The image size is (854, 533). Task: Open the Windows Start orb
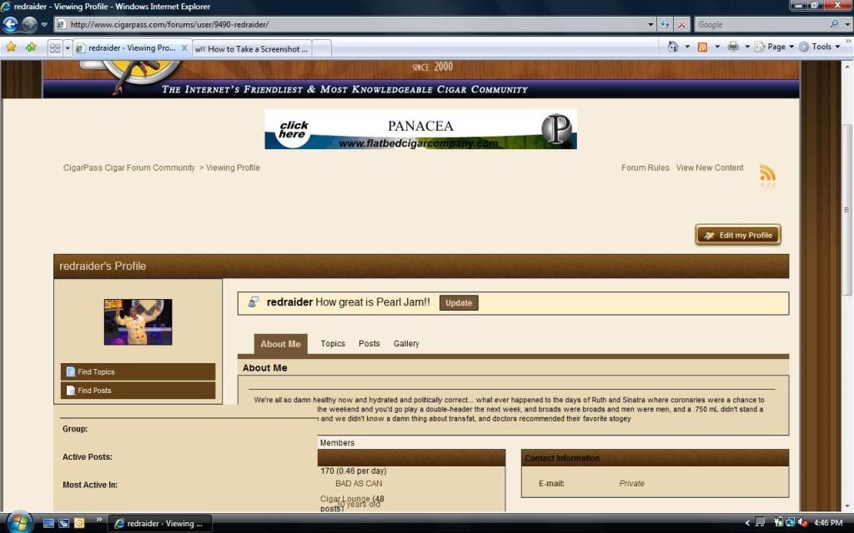tap(20, 523)
